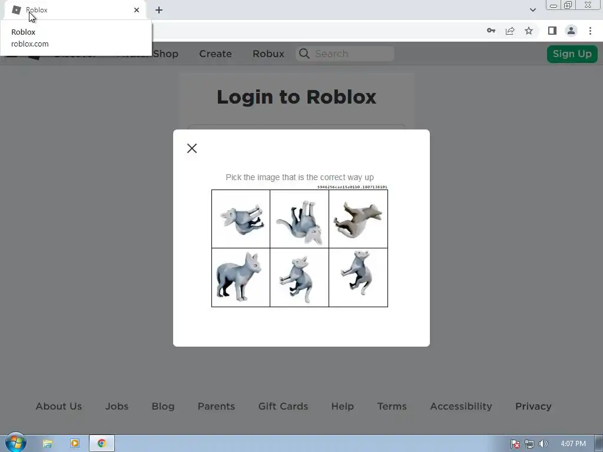Open the network tray icon
This screenshot has width=603, height=452.
coord(529,444)
